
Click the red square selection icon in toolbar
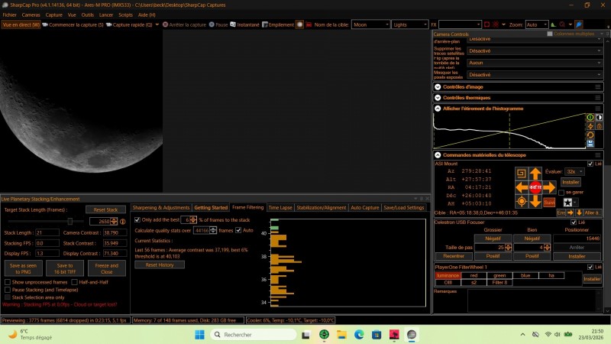pyautogui.click(x=487, y=24)
